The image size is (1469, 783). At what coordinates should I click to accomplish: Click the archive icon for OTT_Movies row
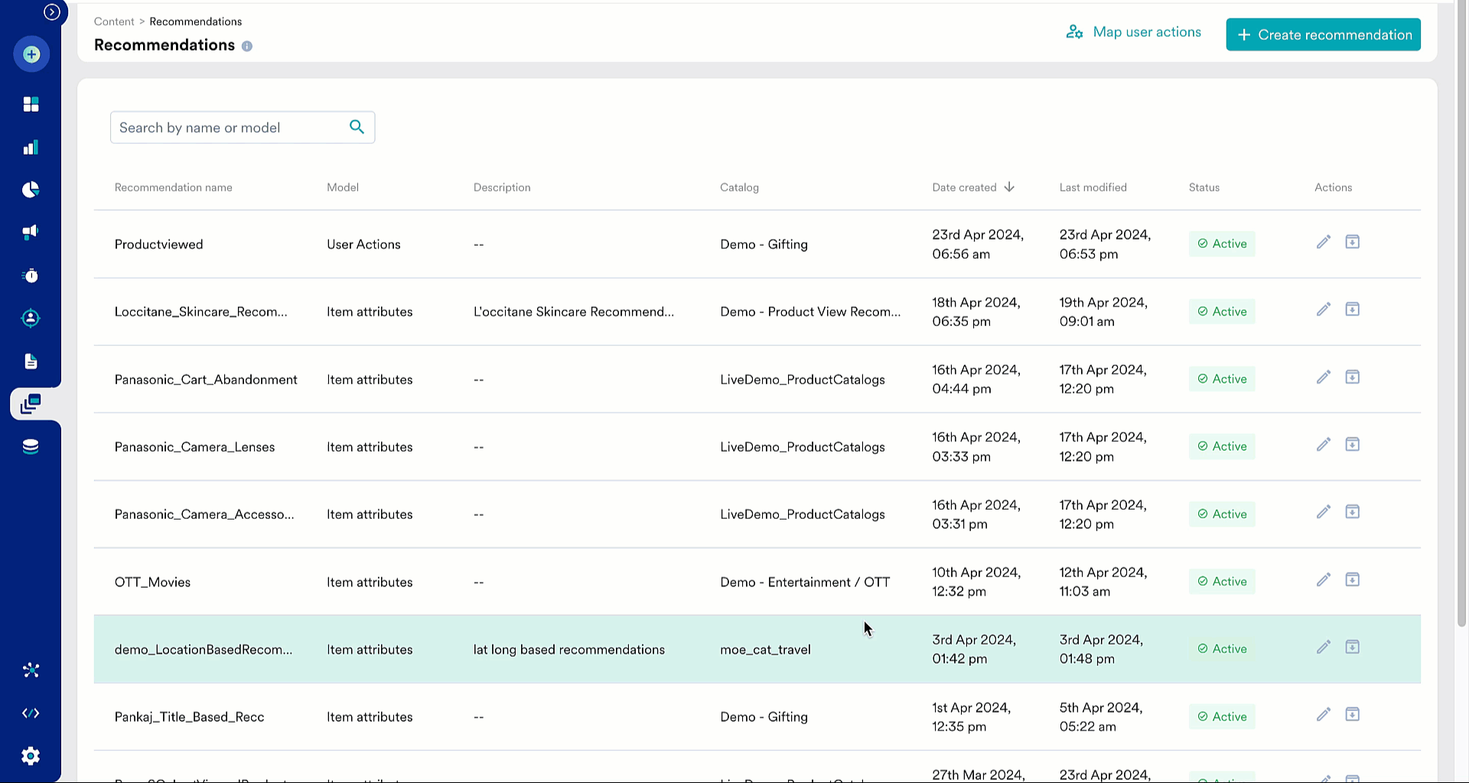point(1352,579)
